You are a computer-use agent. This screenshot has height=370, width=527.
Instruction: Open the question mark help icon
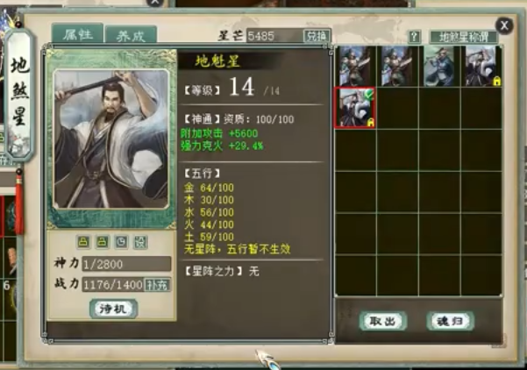(x=415, y=37)
